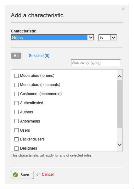This screenshot has height=189, width=134.
Task: Check the BackendUsers role
Action: (16, 139)
